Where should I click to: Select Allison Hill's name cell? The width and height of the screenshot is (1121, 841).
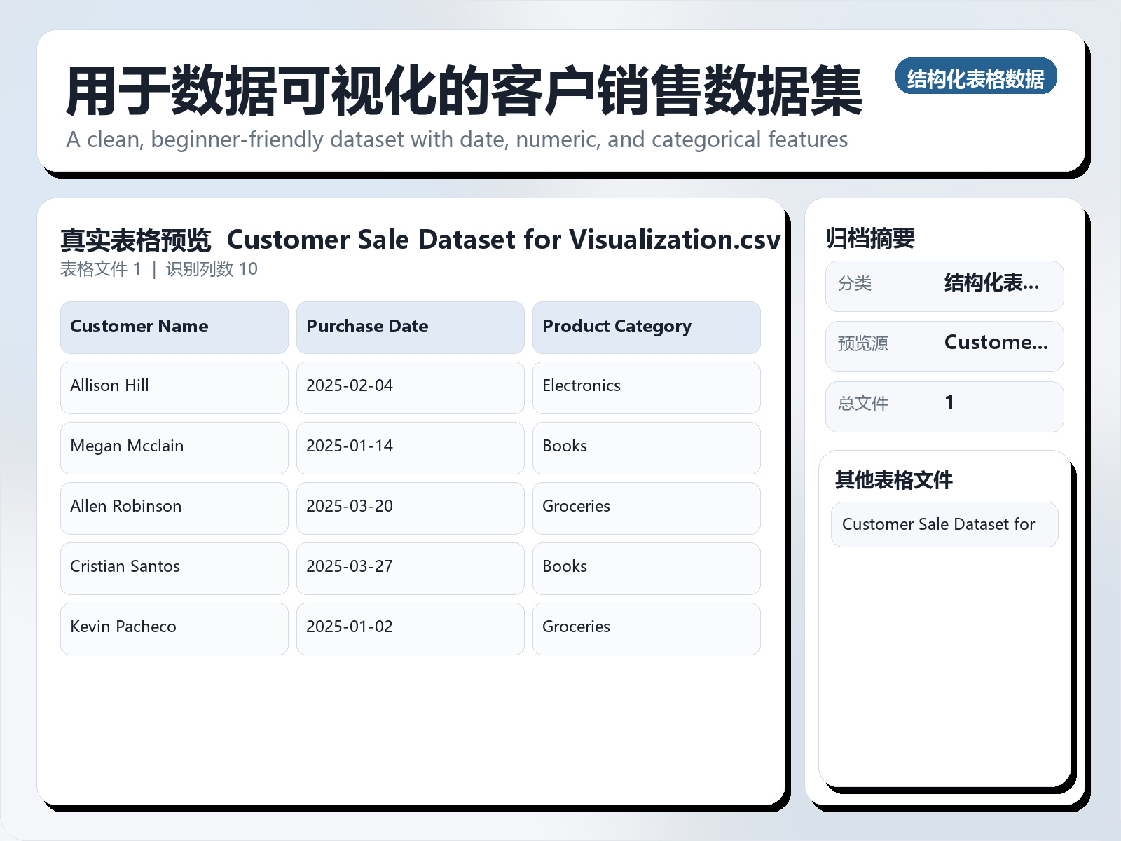173,388
